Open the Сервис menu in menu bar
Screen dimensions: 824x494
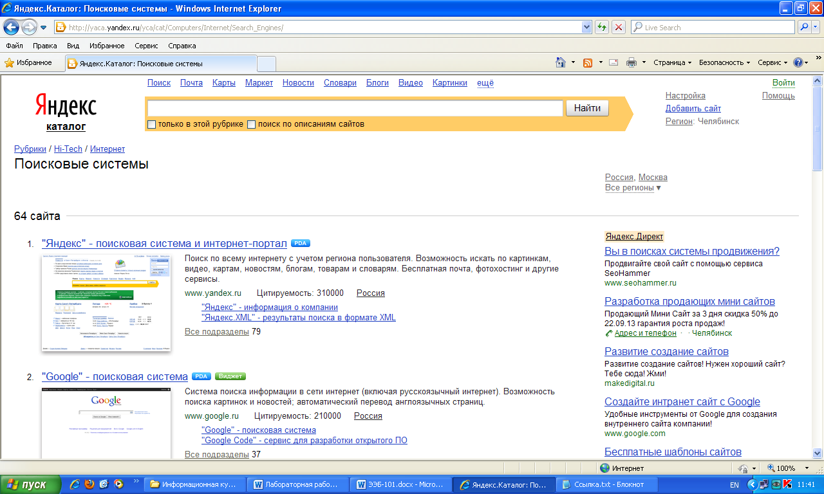[x=146, y=46]
